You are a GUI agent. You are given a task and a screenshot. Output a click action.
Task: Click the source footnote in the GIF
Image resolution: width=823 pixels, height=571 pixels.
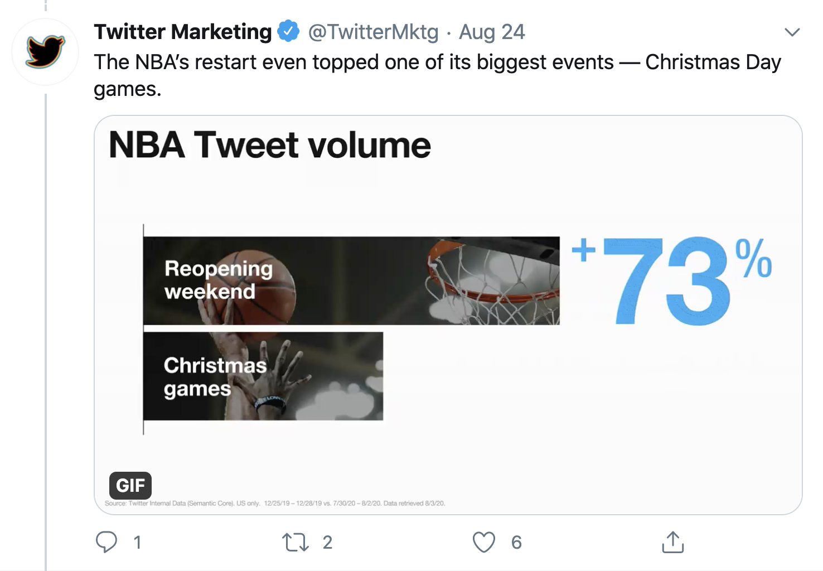(275, 503)
